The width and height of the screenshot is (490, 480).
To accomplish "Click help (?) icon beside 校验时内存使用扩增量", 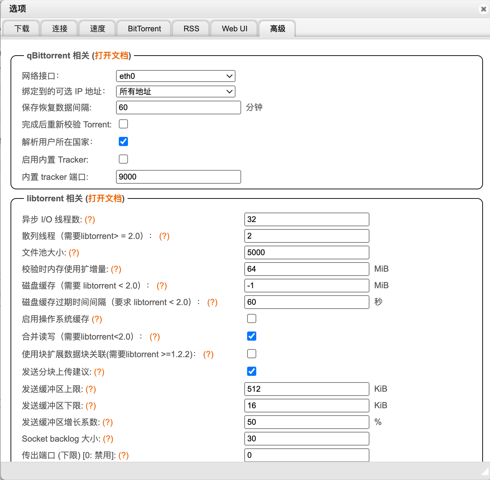I will click(116, 269).
